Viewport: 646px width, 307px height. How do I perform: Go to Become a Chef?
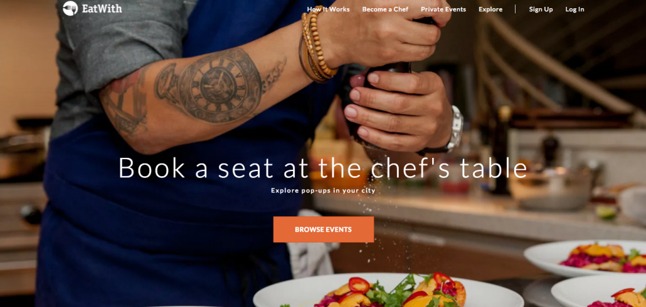(x=385, y=9)
